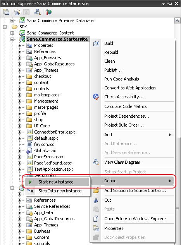Click the Properties menu item icon
This screenshot has width=181, height=245.
tap(96, 228)
